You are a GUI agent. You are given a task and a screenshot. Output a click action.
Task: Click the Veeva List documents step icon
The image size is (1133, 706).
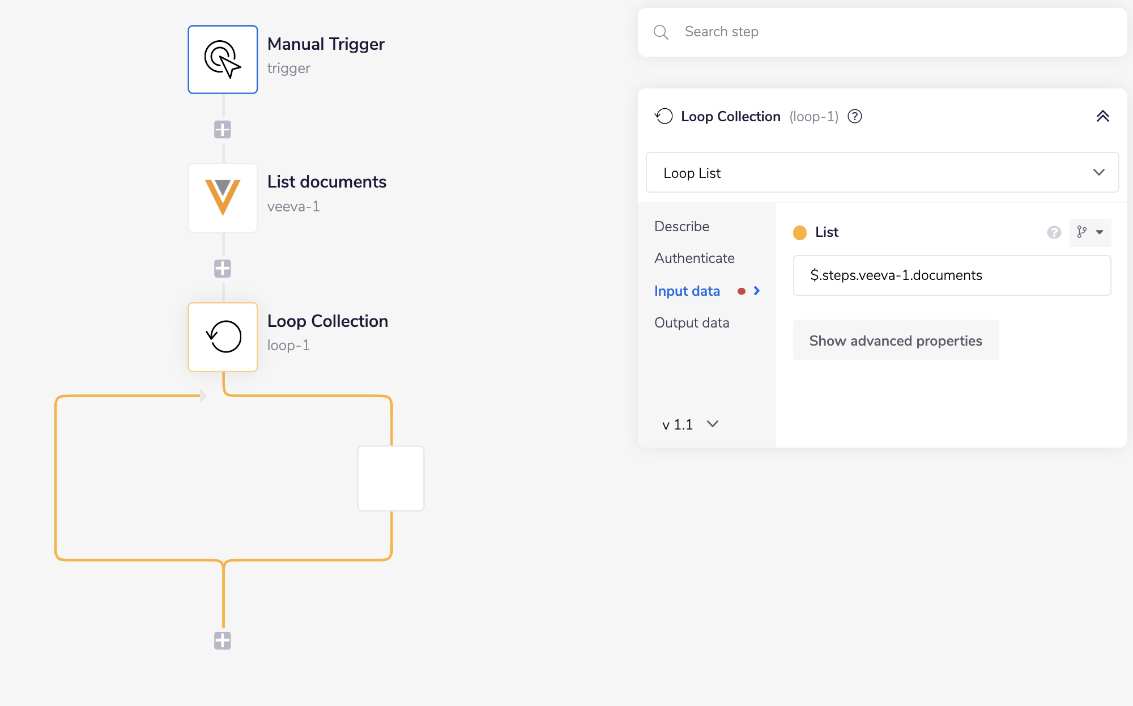coord(223,198)
